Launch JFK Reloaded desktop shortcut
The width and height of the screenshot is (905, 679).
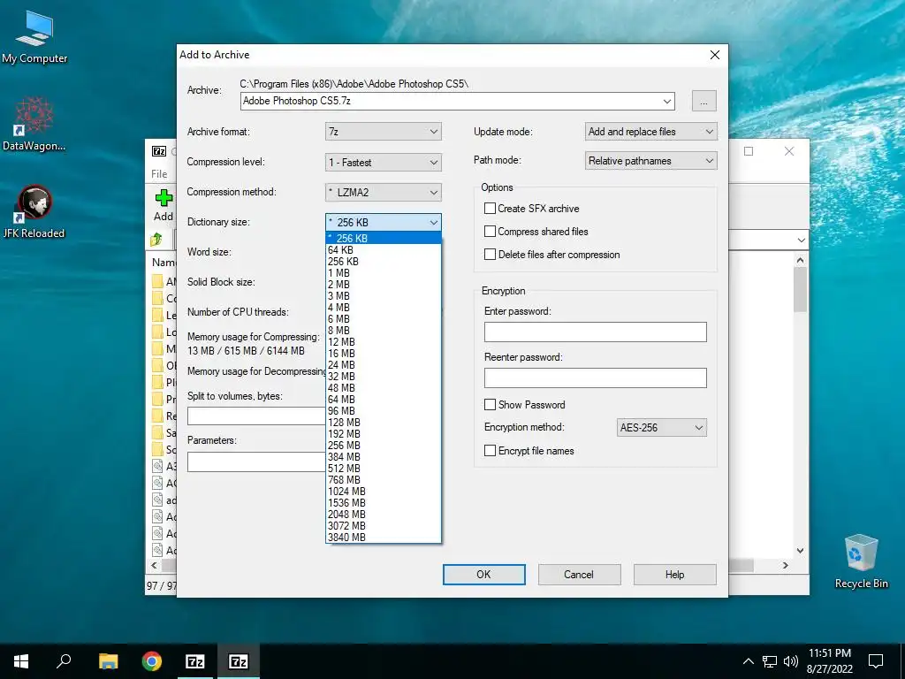click(x=34, y=211)
